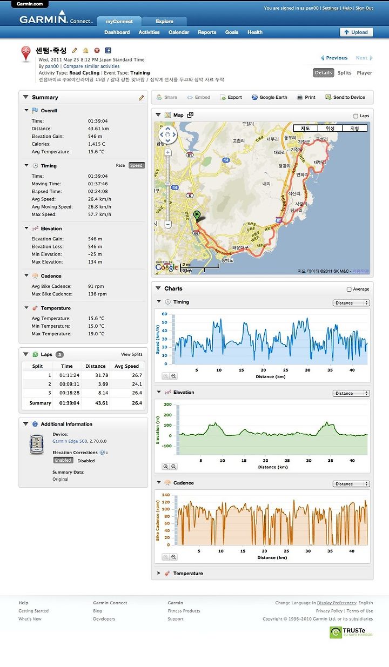This screenshot has width=389, height=667.
Task: Switch Timing view to Pace
Action: click(x=120, y=165)
